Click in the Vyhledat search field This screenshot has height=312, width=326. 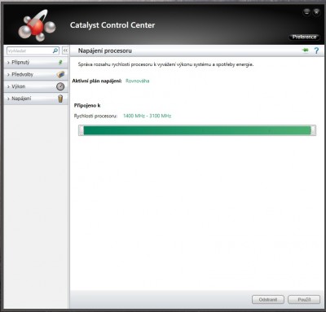29,51
